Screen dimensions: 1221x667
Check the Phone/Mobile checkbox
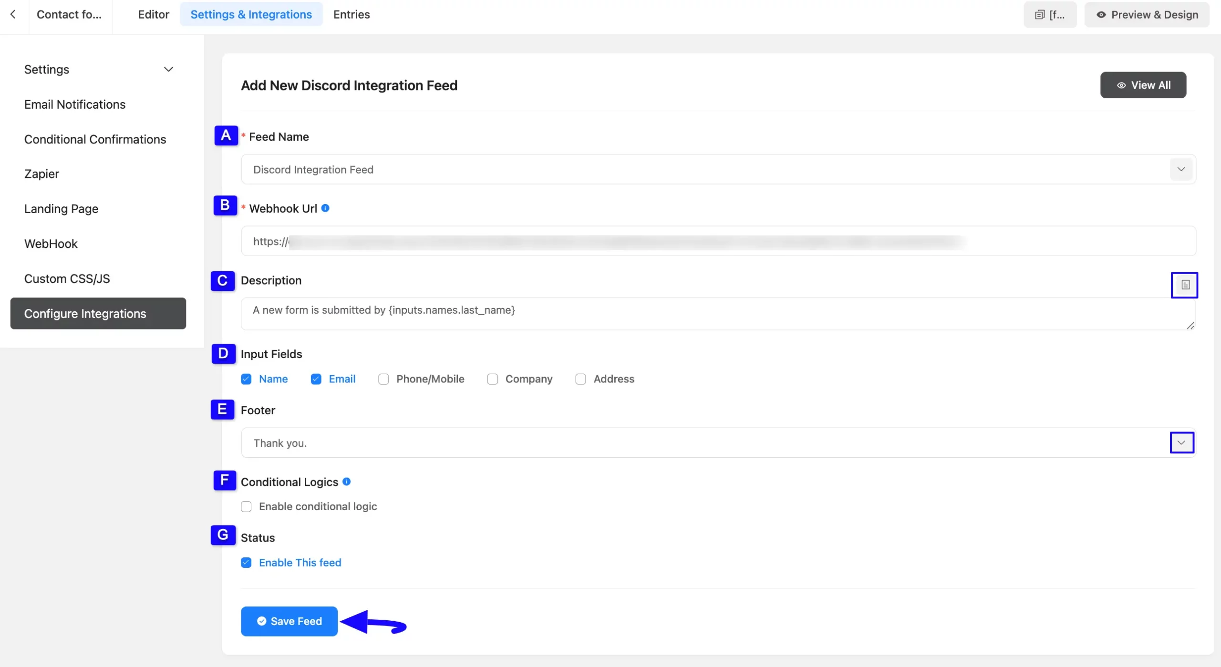click(383, 379)
